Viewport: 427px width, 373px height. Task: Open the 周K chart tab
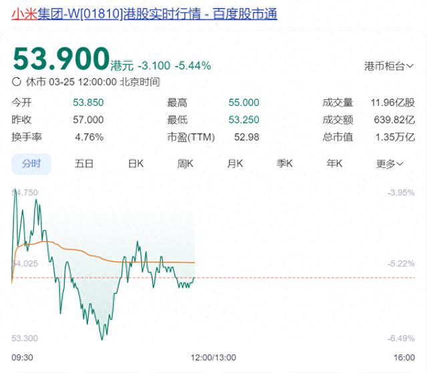185,164
